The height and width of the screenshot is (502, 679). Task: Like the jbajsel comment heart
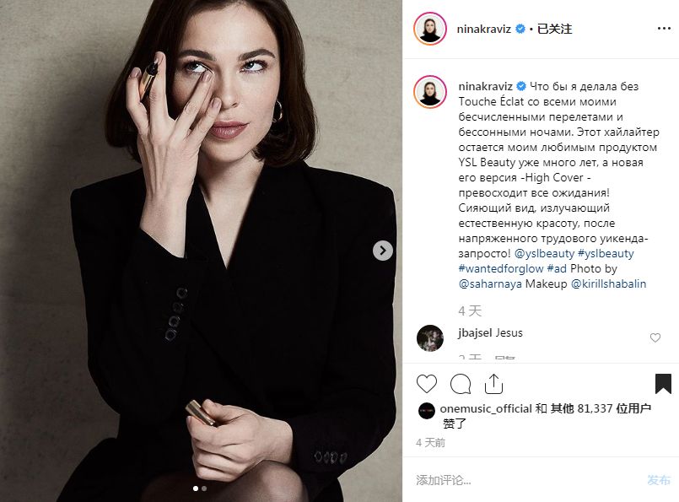click(655, 337)
